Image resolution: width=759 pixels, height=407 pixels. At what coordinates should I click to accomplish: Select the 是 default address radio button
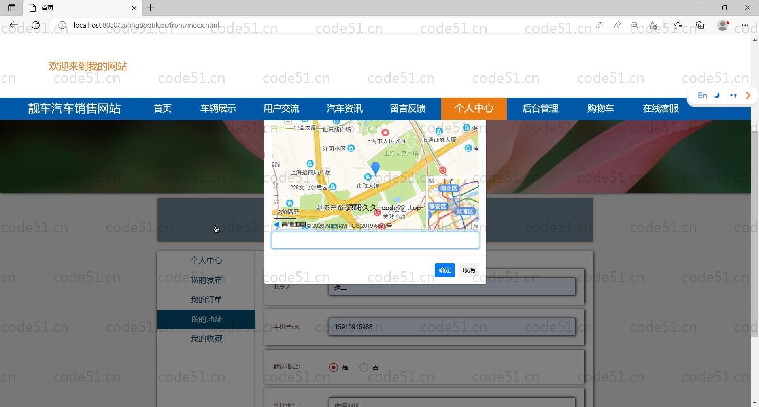click(x=334, y=367)
